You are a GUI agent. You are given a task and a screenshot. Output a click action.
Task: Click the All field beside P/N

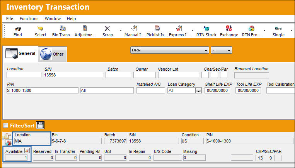(x=107, y=90)
